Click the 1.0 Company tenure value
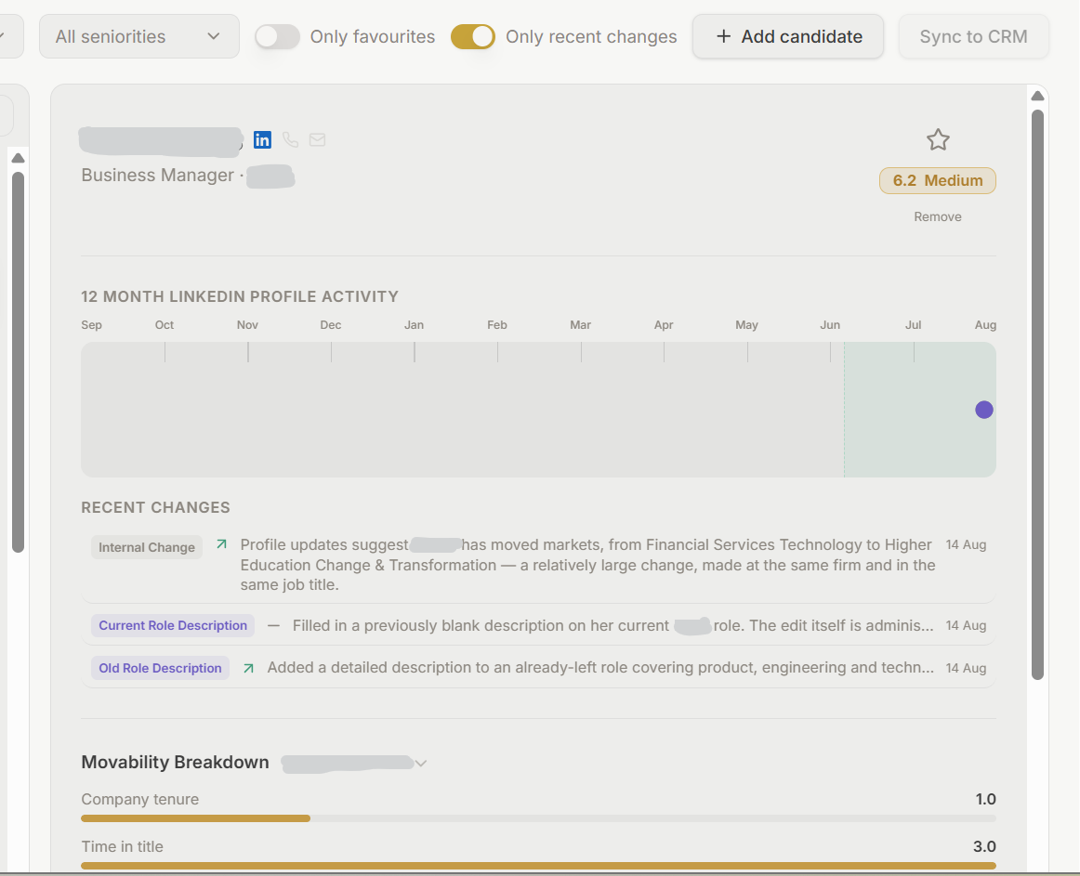Image resolution: width=1080 pixels, height=876 pixels. 985,799
